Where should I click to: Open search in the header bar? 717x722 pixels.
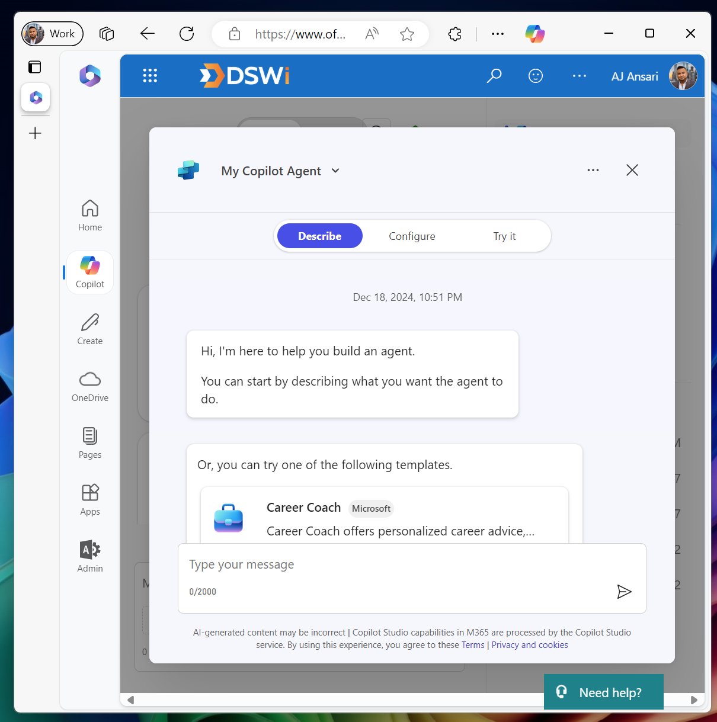click(494, 76)
